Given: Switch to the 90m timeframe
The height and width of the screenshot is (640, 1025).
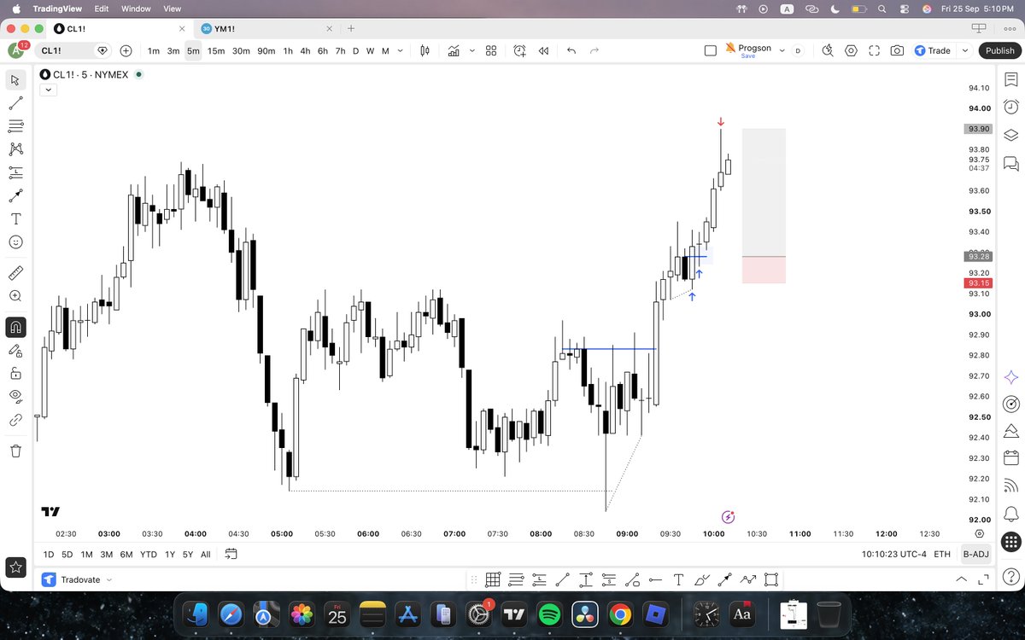Looking at the screenshot, I should (x=266, y=51).
